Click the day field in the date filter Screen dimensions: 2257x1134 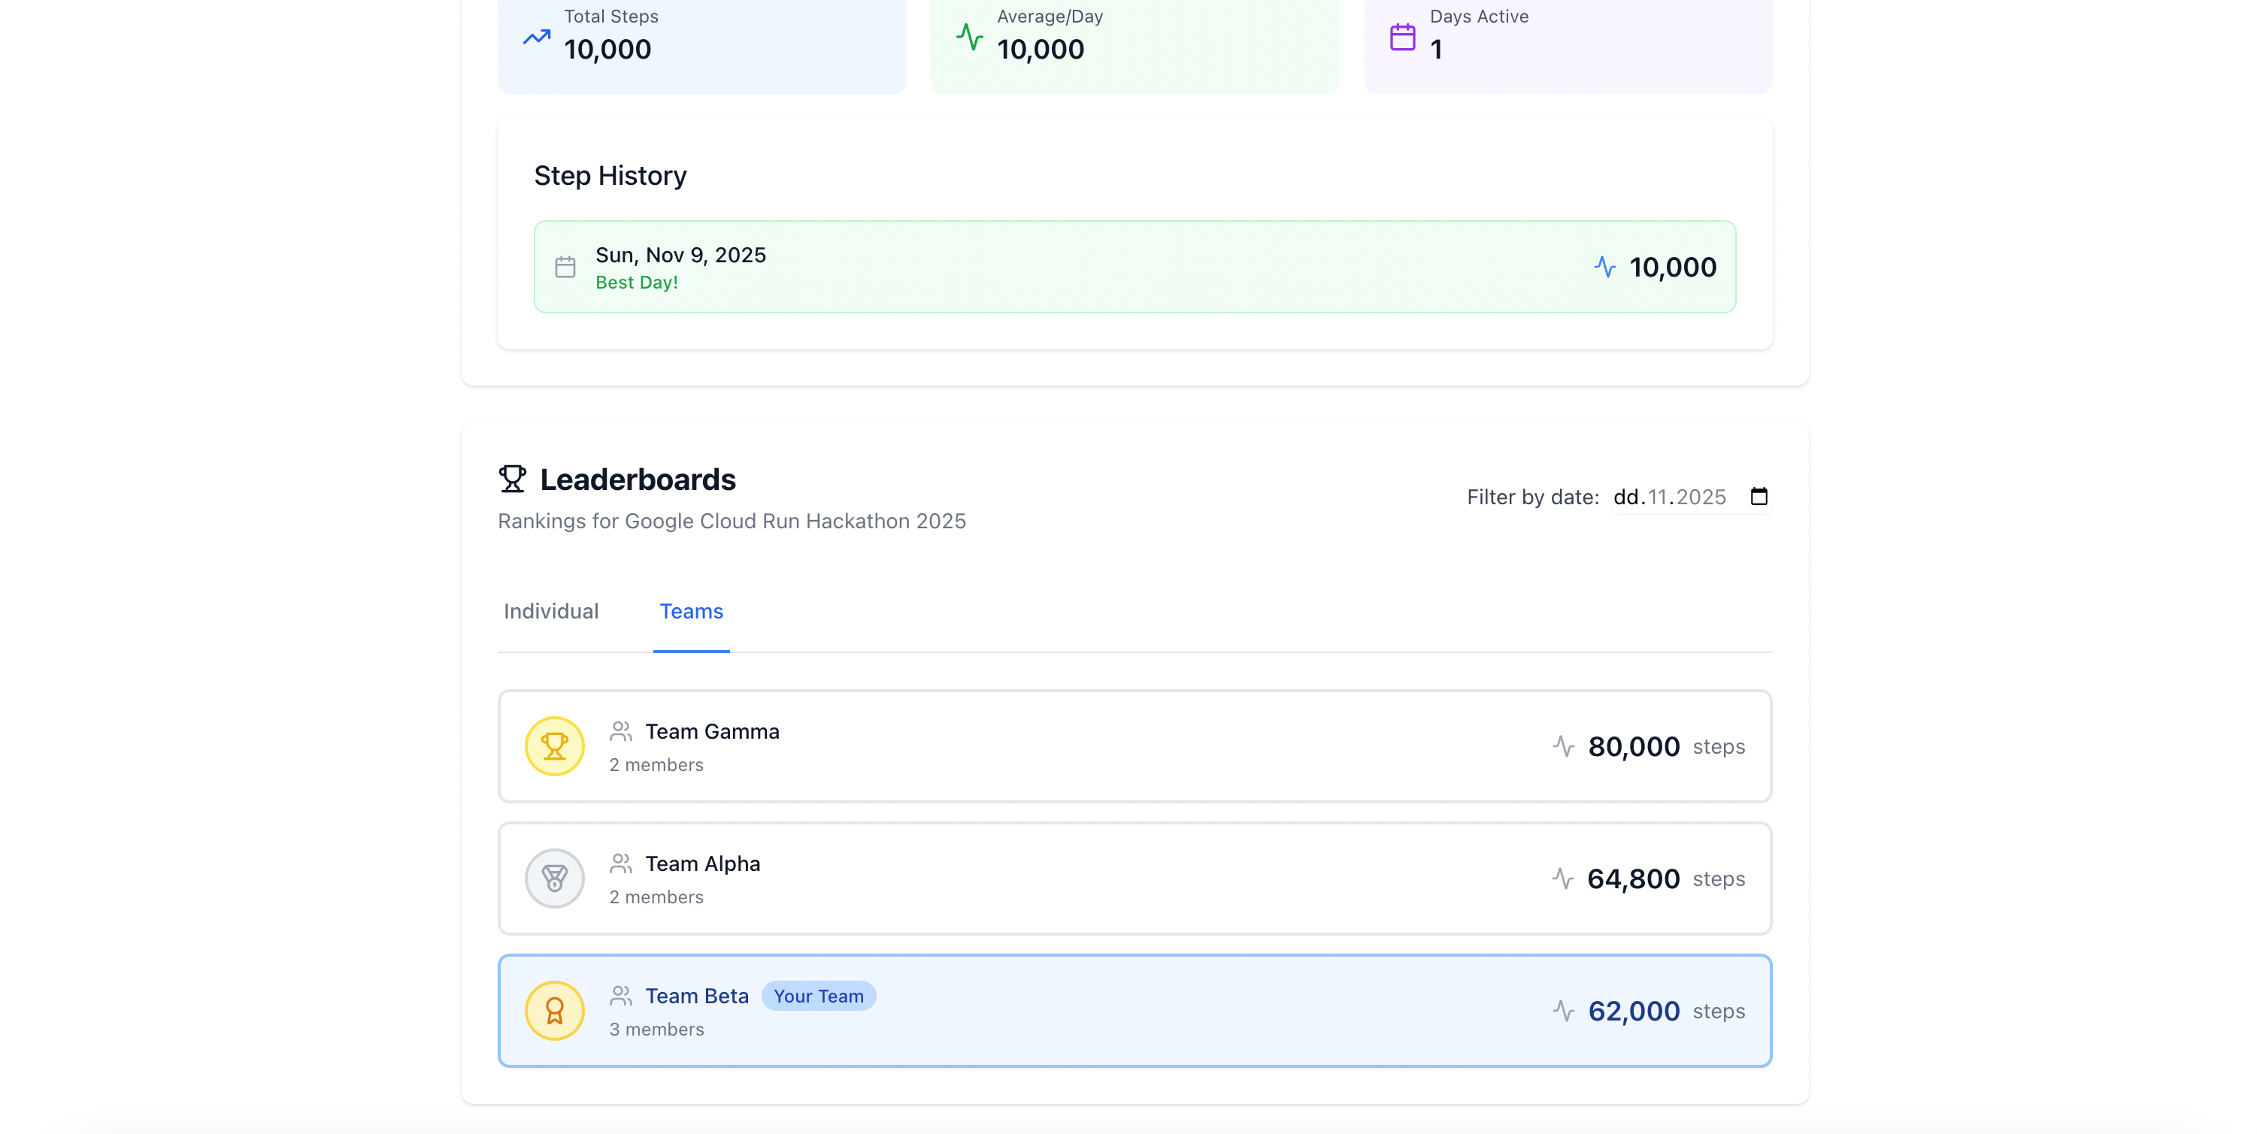click(1625, 497)
